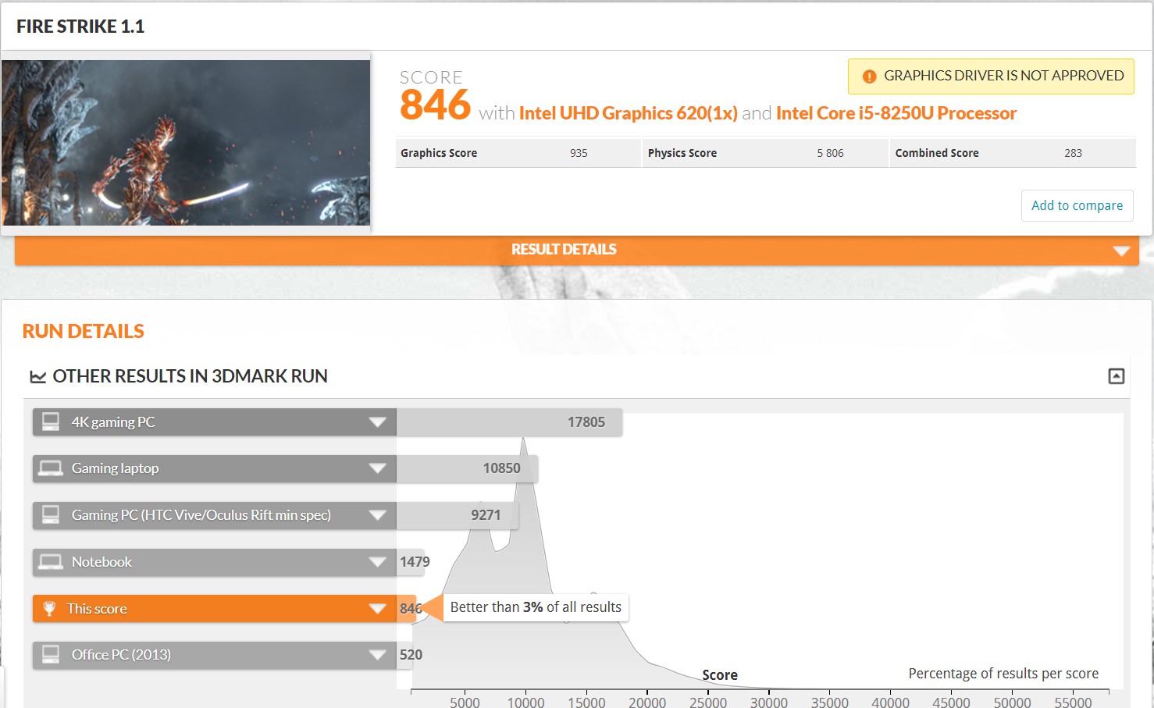Click the Graphics Score label
1154x708 pixels.
point(439,153)
